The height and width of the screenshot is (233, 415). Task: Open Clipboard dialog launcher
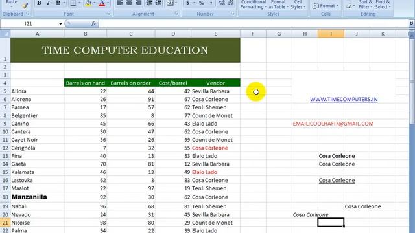tap(28, 14)
